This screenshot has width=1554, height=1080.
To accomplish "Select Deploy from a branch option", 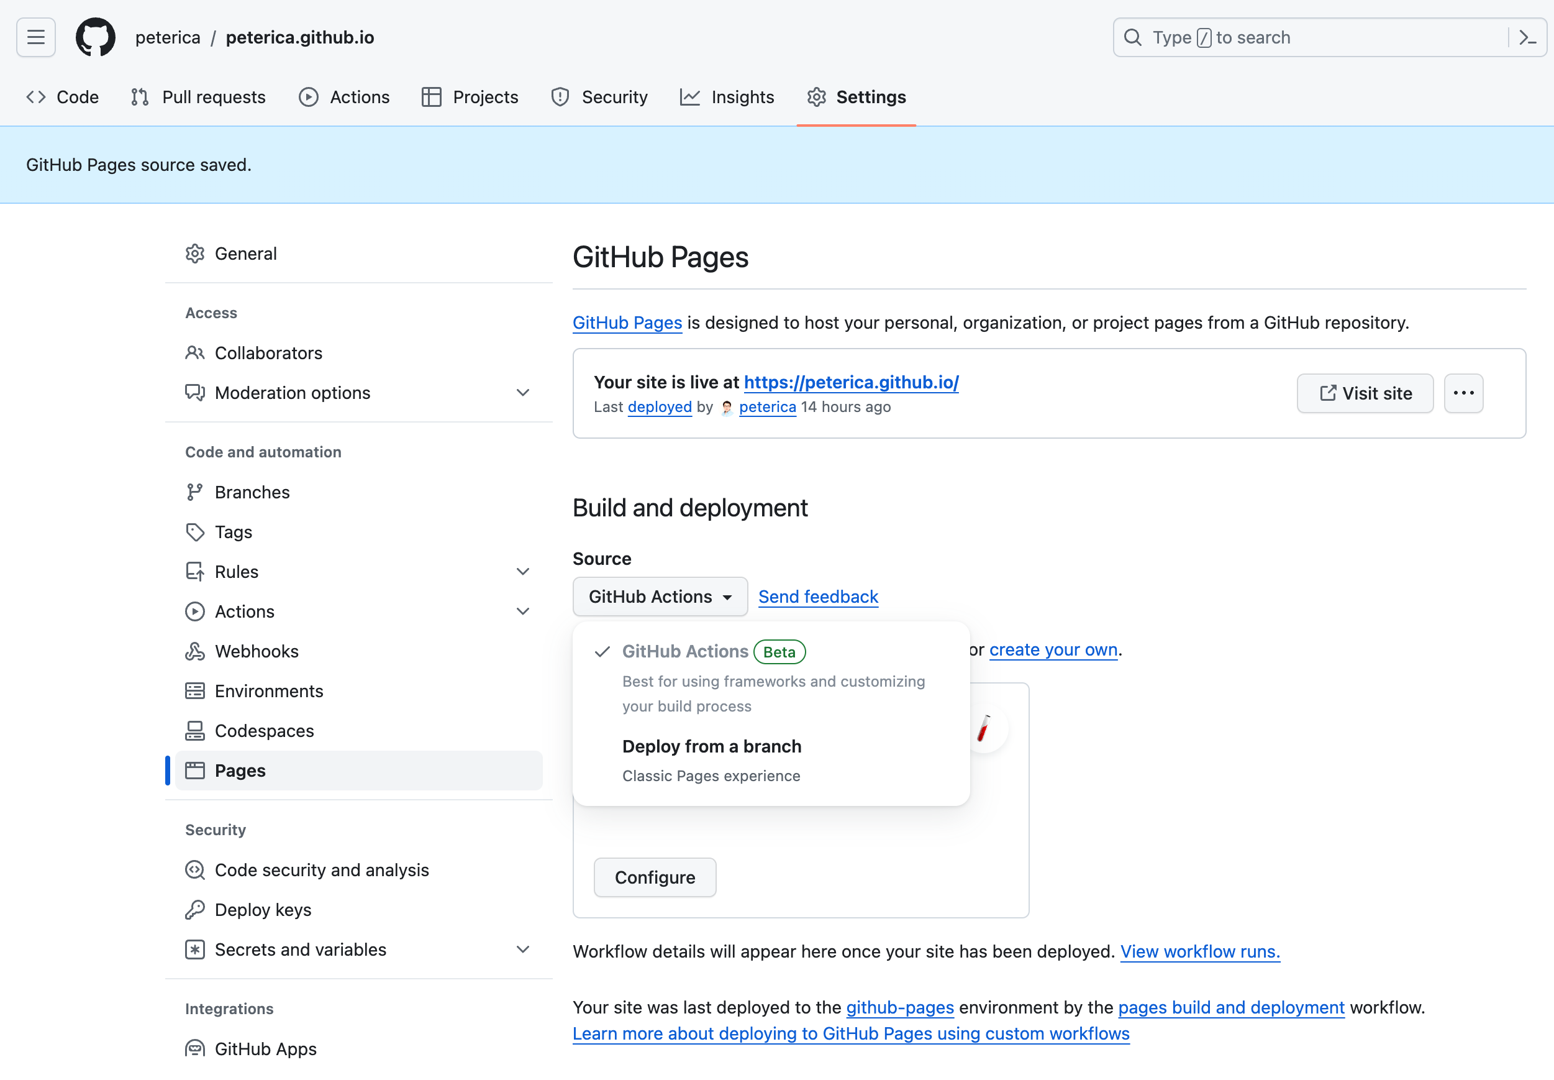I will tap(711, 746).
